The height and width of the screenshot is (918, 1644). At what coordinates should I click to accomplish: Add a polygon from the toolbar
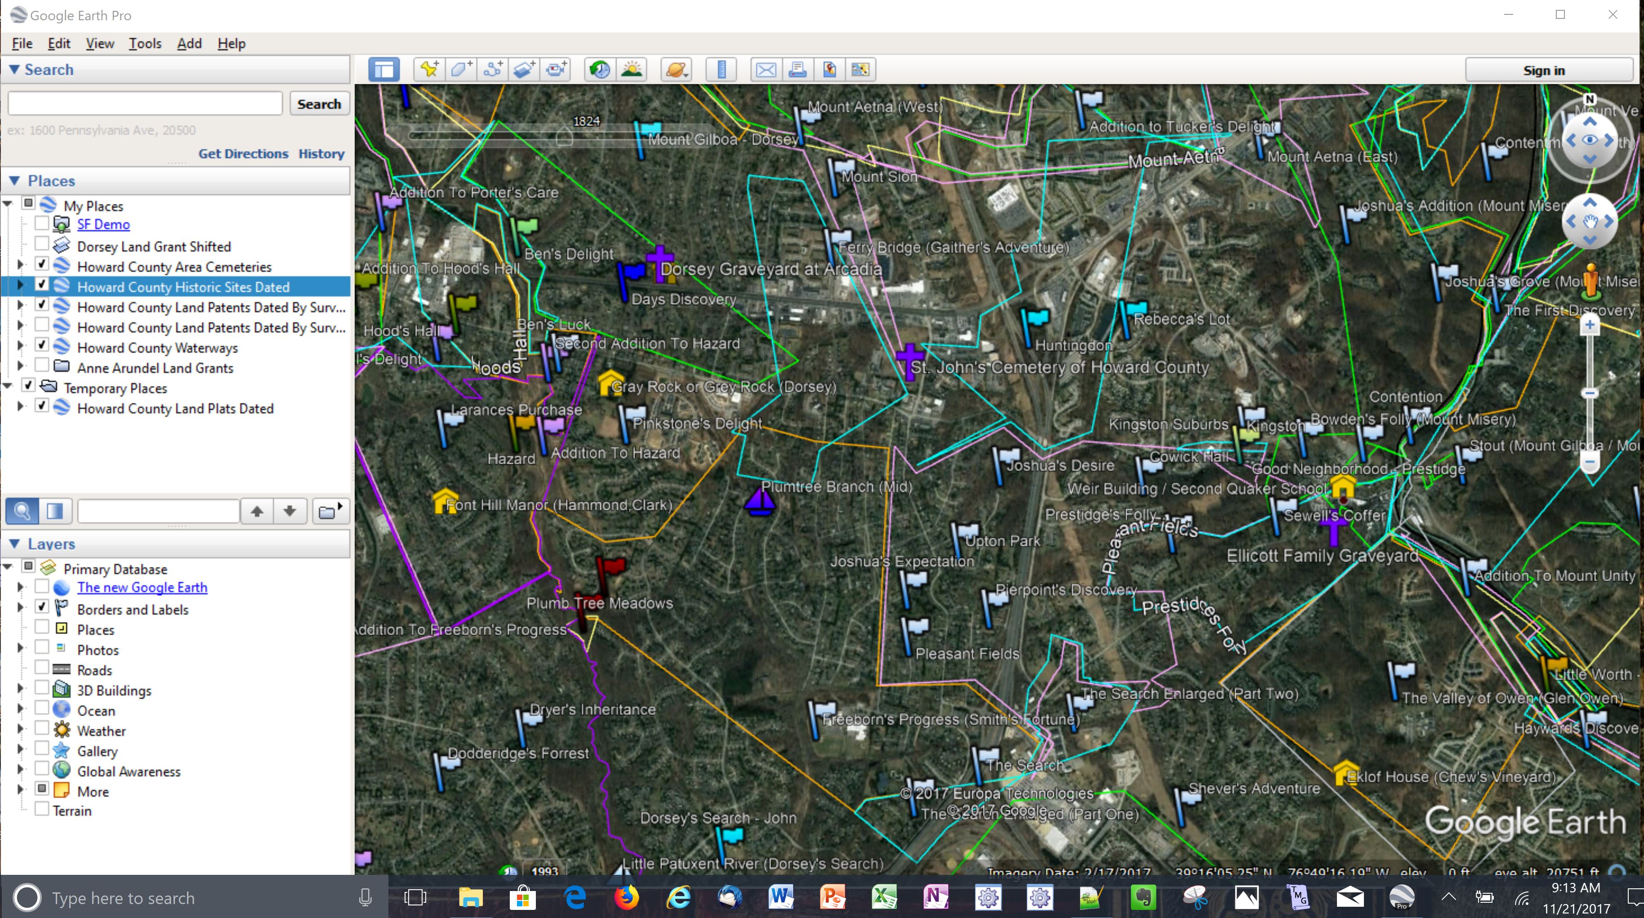461,70
